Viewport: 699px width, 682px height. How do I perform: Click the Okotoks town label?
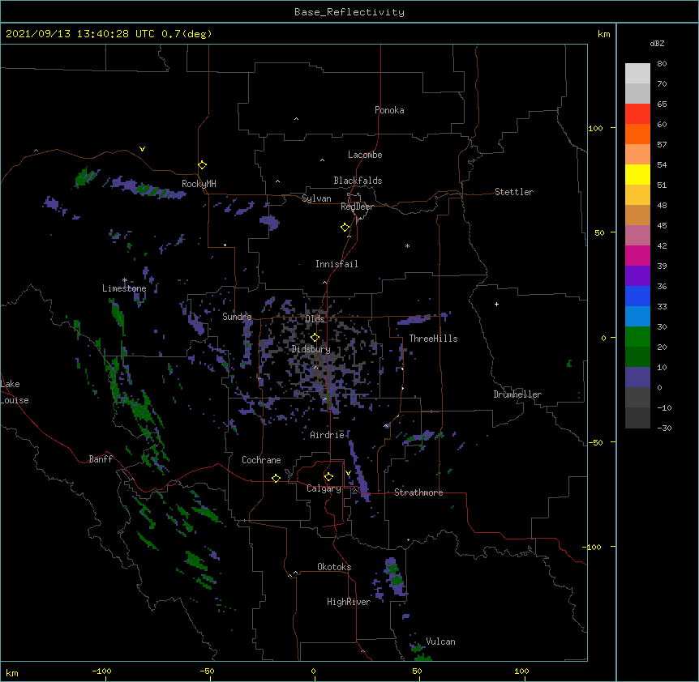334,567
